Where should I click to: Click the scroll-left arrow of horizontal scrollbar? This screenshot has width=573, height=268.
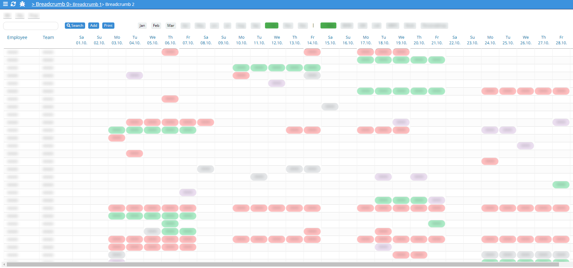[4, 265]
